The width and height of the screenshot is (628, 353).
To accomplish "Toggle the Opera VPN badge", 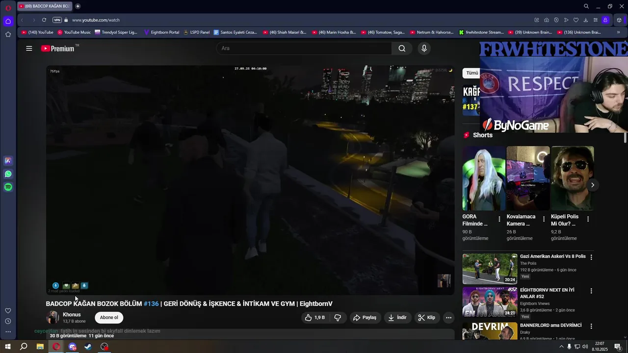I will [x=57, y=20].
